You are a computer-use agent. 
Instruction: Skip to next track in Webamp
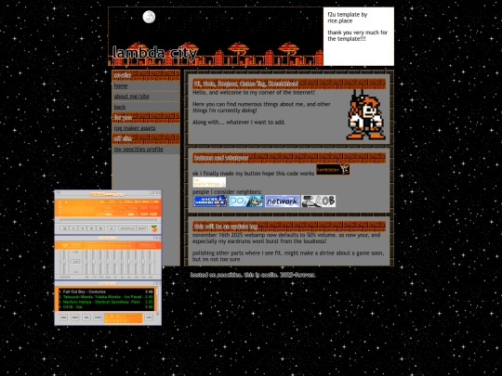coord(100,228)
